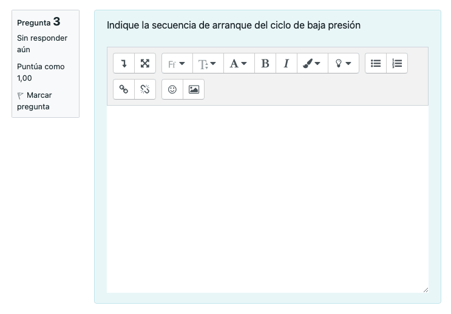Insert an image into the answer
The height and width of the screenshot is (314, 451).
click(x=194, y=89)
